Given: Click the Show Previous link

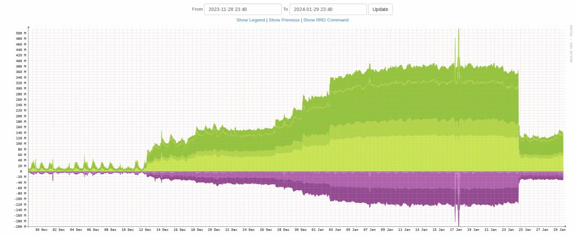Looking at the screenshot, I should point(284,20).
